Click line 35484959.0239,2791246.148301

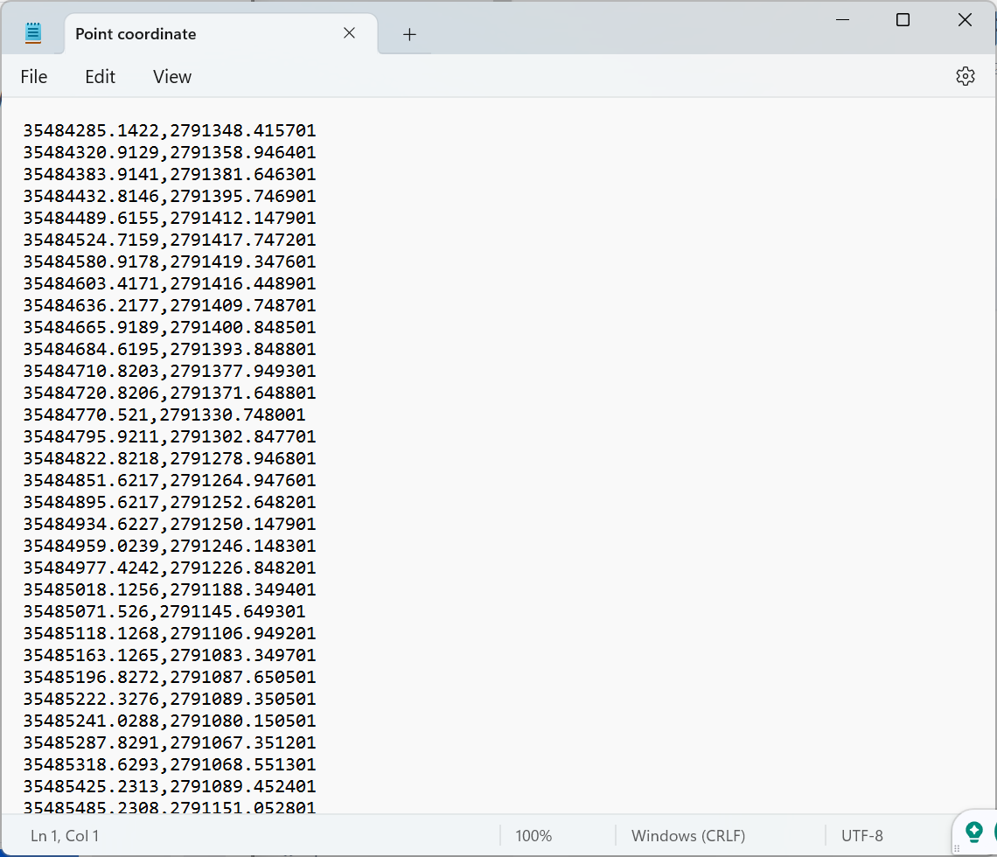170,546
